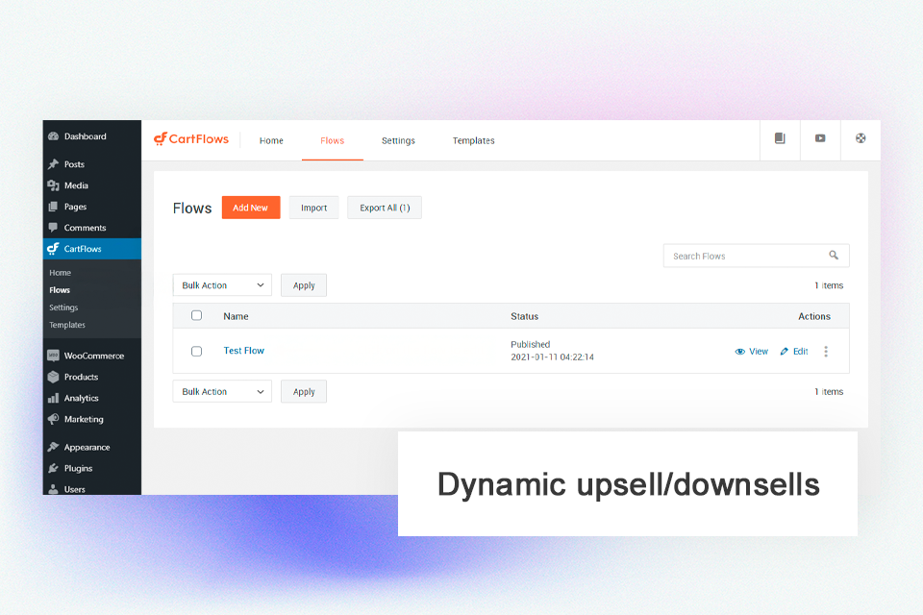
Task: Click the Add New button
Action: (x=251, y=208)
